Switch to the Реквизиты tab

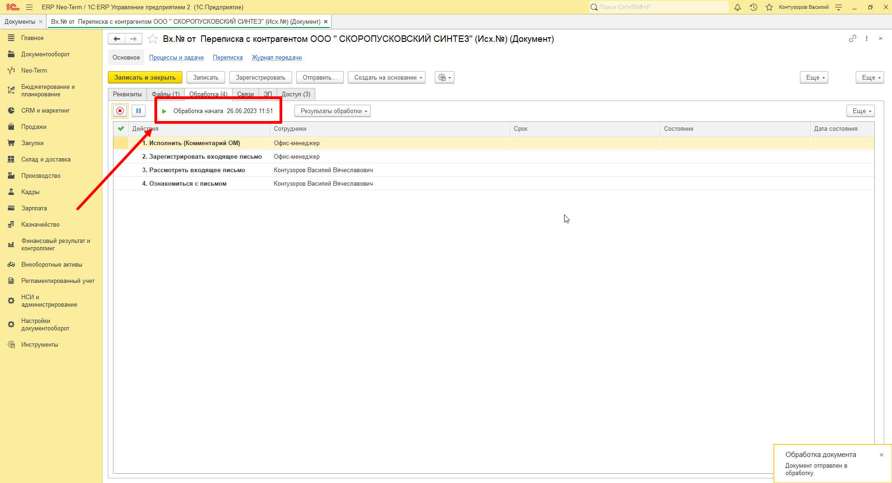[127, 94]
